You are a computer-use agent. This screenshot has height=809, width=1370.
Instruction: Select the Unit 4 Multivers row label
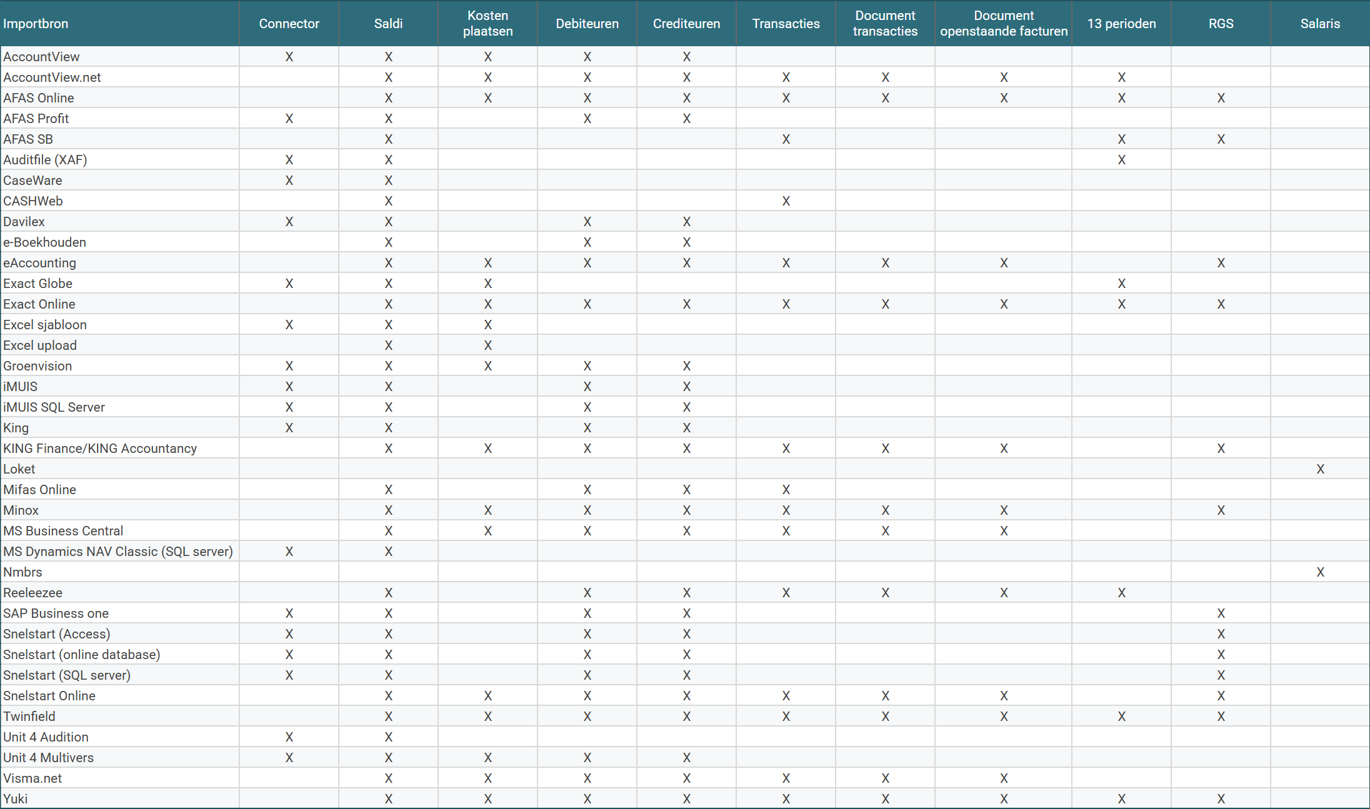[48, 758]
